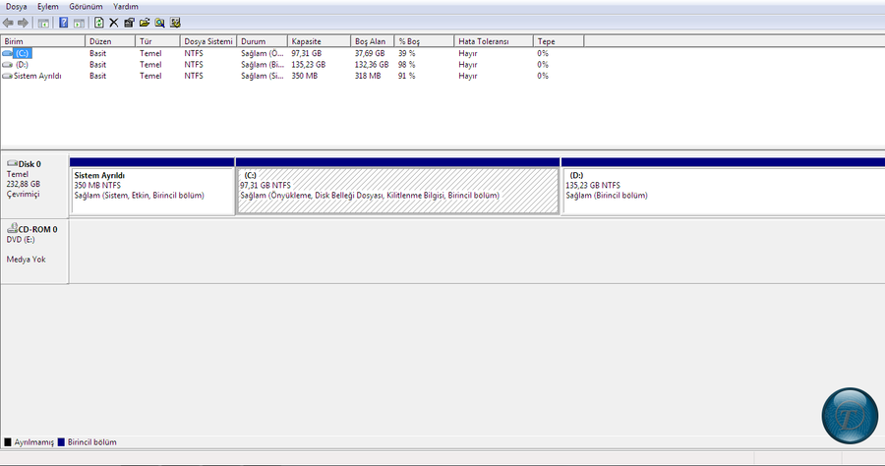
Task: Select the Sistem Ayrıldı partition block on Disk 0
Action: pyautogui.click(x=151, y=186)
